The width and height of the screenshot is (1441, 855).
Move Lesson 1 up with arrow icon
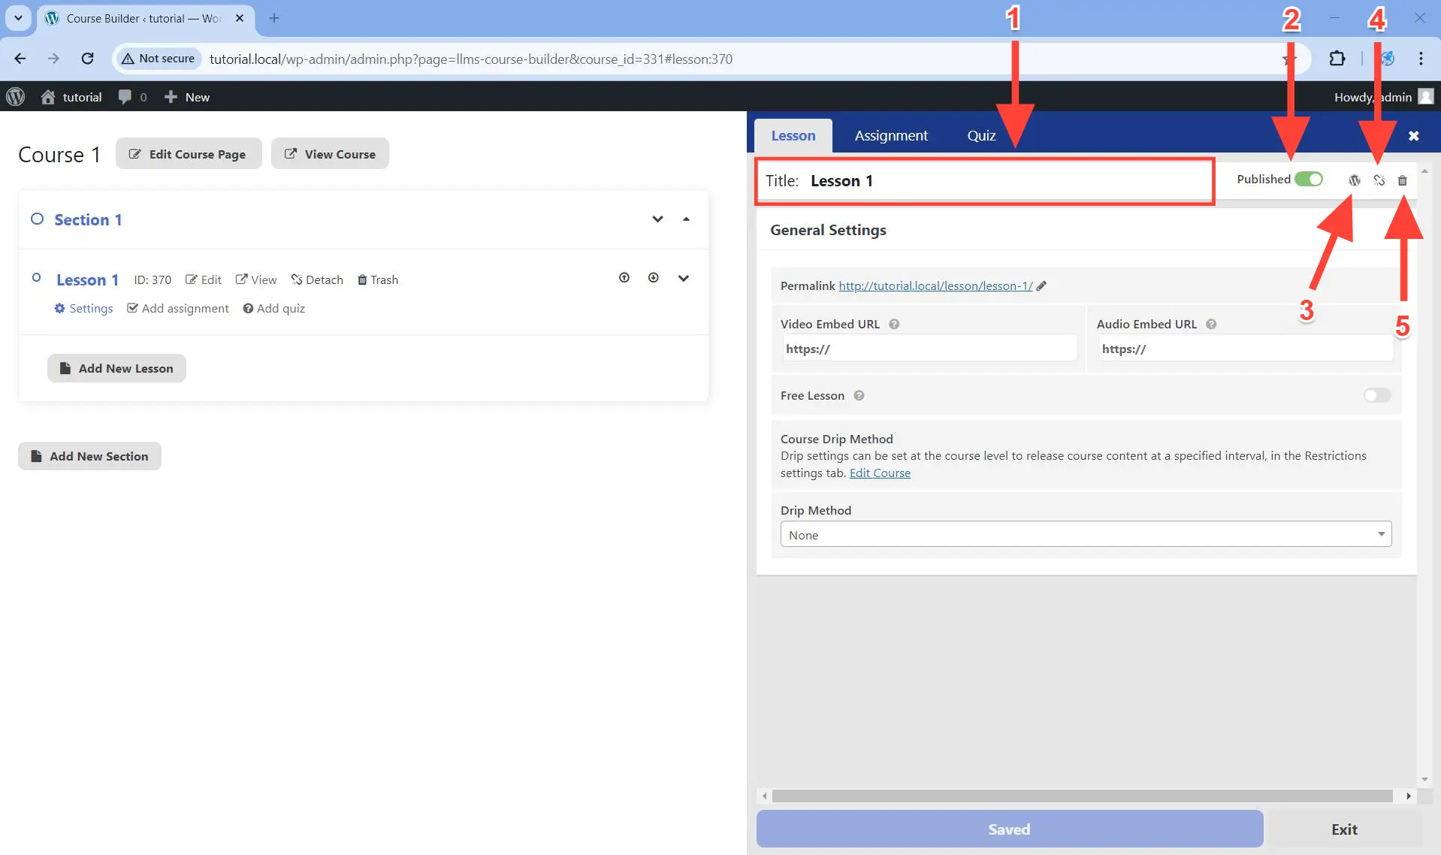624,278
